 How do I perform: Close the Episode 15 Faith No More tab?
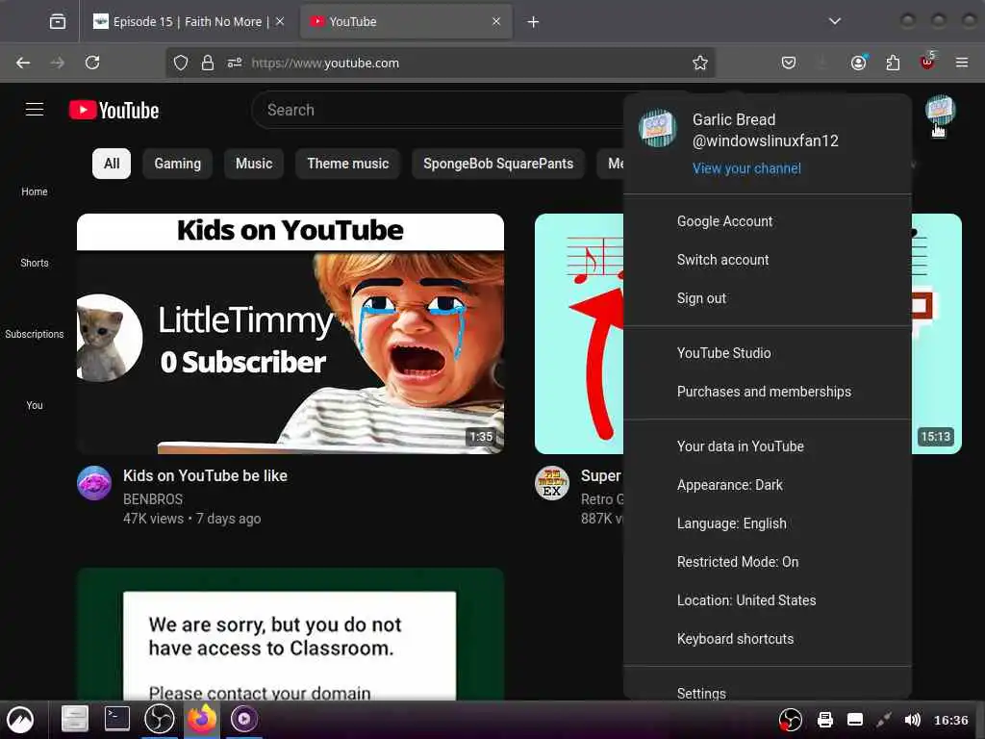click(x=280, y=21)
